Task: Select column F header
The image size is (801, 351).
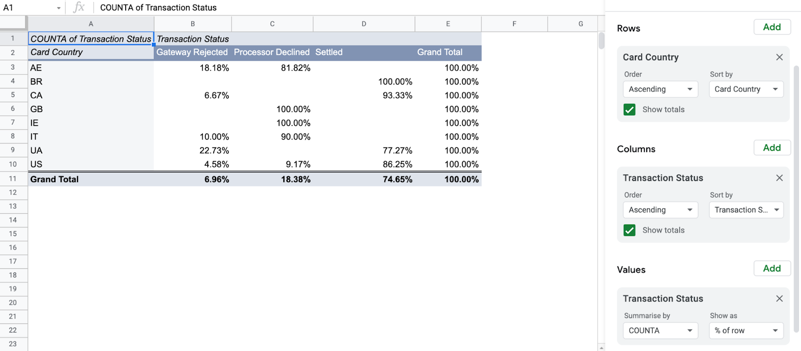Action: tap(514, 23)
